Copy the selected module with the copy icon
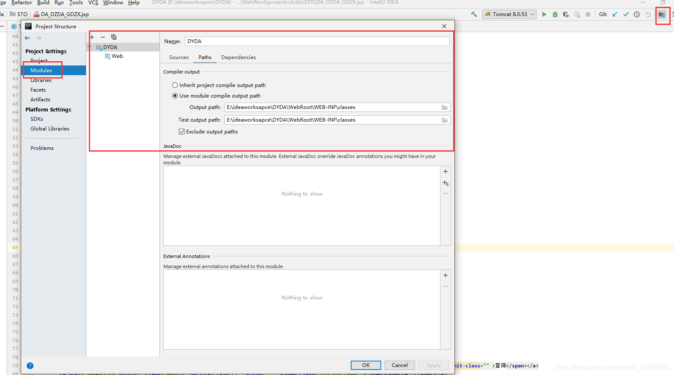 (x=114, y=37)
